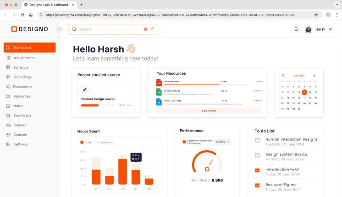
Task: Click the browser profile circle icon
Action: pyautogui.click(x=328, y=15)
